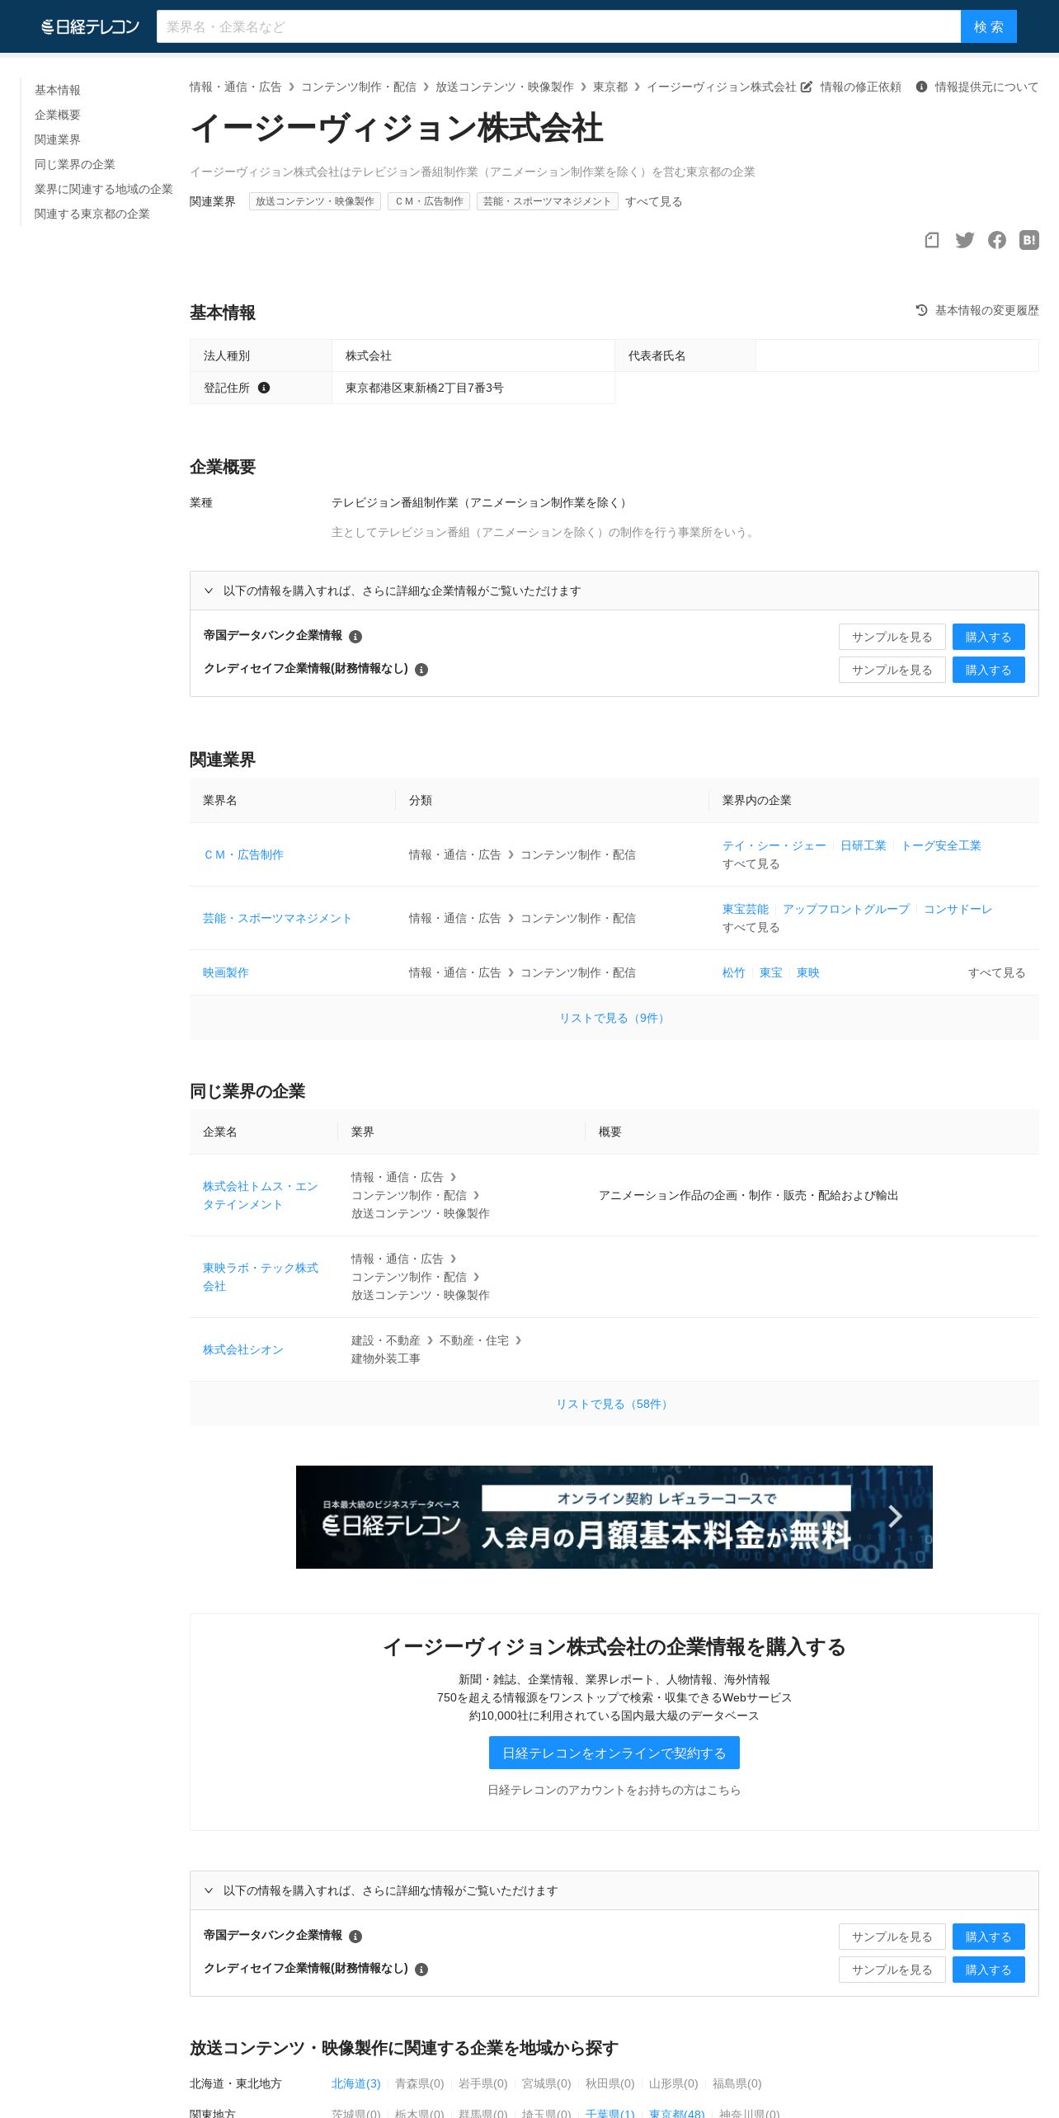Click the 日経テレコン promotional banner
1059x2118 pixels.
(614, 1517)
